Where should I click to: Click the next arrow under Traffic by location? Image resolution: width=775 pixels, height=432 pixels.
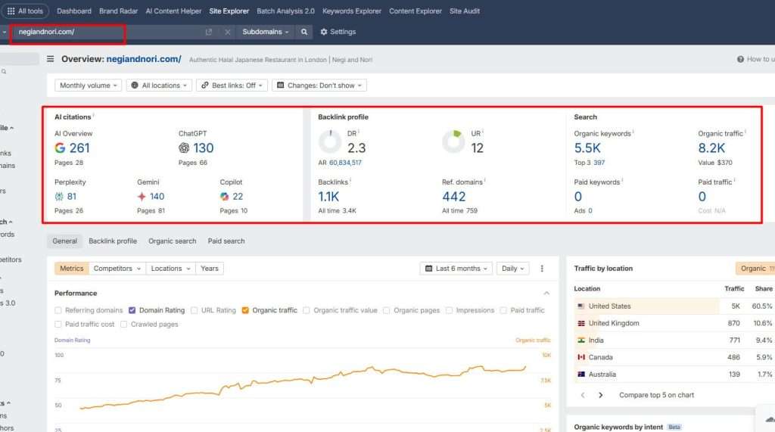601,395
